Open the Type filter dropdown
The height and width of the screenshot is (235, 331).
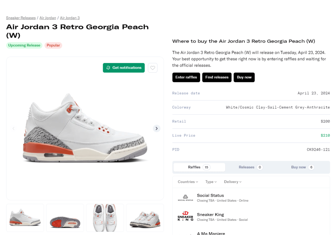pos(211,182)
